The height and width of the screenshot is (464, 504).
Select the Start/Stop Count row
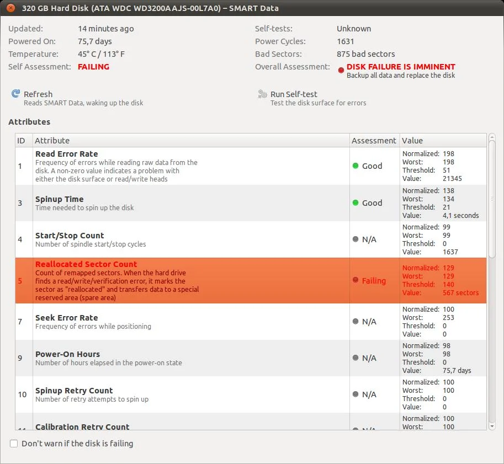[x=251, y=239]
